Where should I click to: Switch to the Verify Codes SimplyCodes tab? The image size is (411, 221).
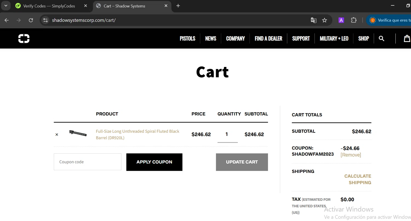point(49,6)
